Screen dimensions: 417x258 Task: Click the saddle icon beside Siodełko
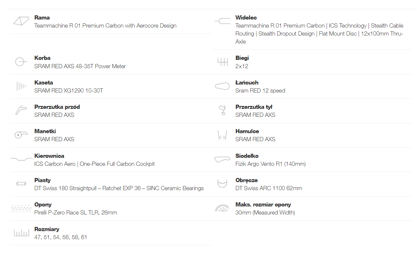click(x=222, y=159)
